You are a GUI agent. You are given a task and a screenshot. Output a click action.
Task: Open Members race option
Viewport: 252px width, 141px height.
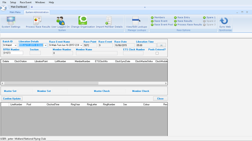click(x=158, y=17)
